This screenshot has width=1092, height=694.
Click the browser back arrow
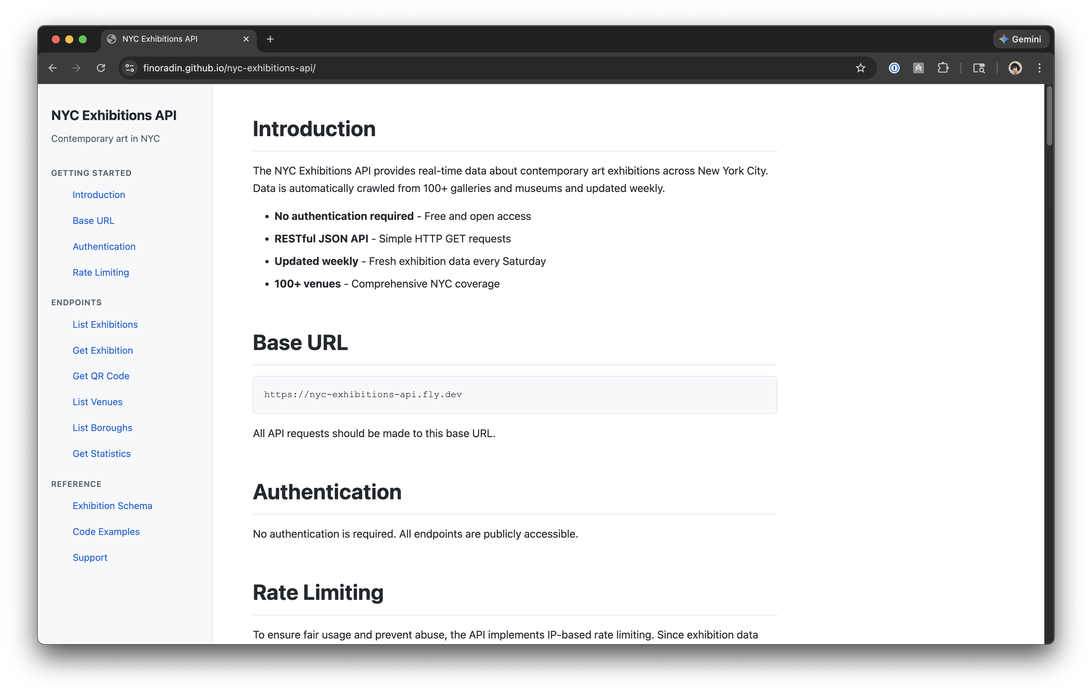click(x=53, y=68)
